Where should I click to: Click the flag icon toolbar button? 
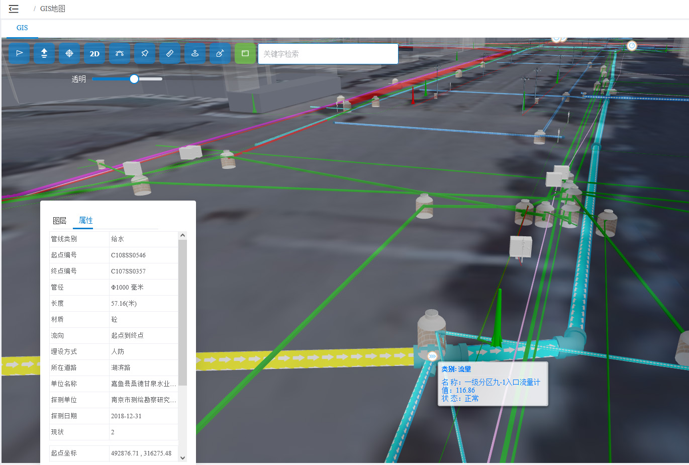tap(20, 53)
